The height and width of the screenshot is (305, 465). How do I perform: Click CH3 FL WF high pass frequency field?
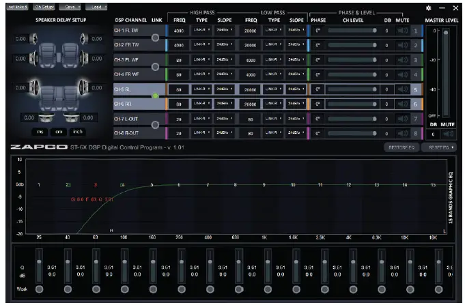[x=178, y=60]
